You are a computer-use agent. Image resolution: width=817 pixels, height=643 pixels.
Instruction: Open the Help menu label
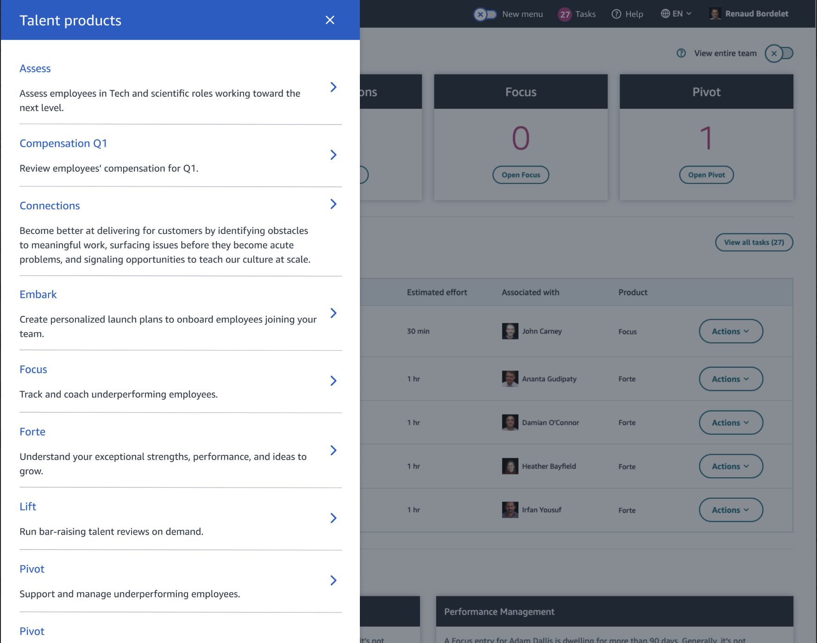pos(634,14)
